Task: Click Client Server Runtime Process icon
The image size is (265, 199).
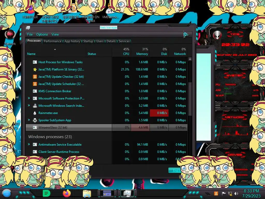Action: [35, 152]
